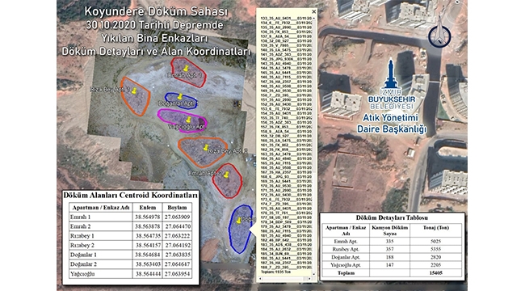Click the north compass icon
525x291 pixels.
tap(439, 34)
